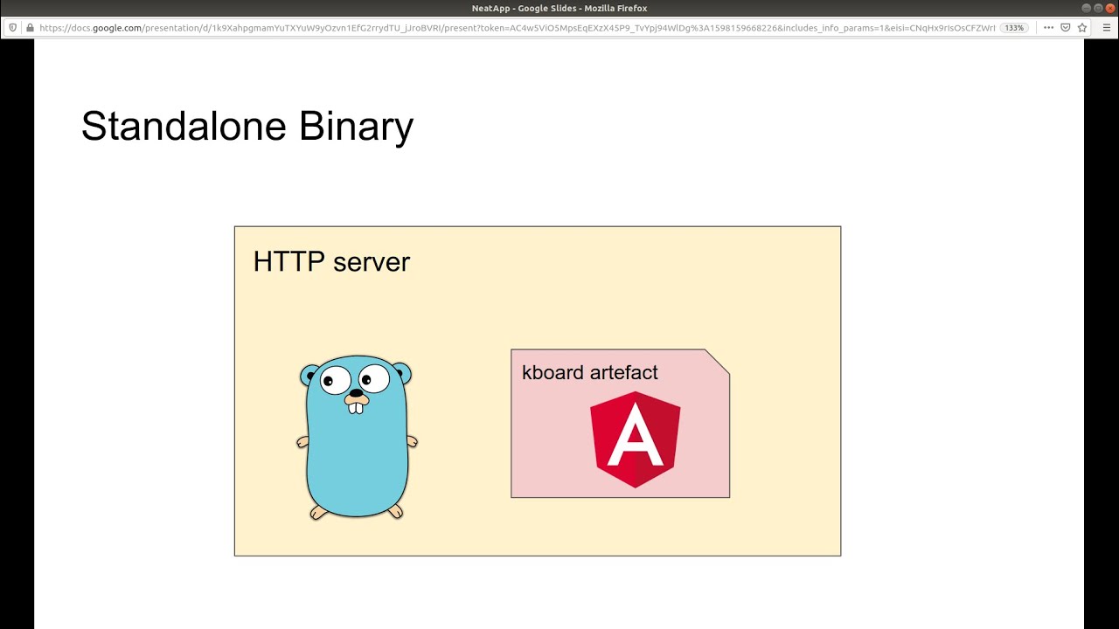Image resolution: width=1119 pixels, height=629 pixels.
Task: Click the Save to Pocket icon
Action: 1066,28
